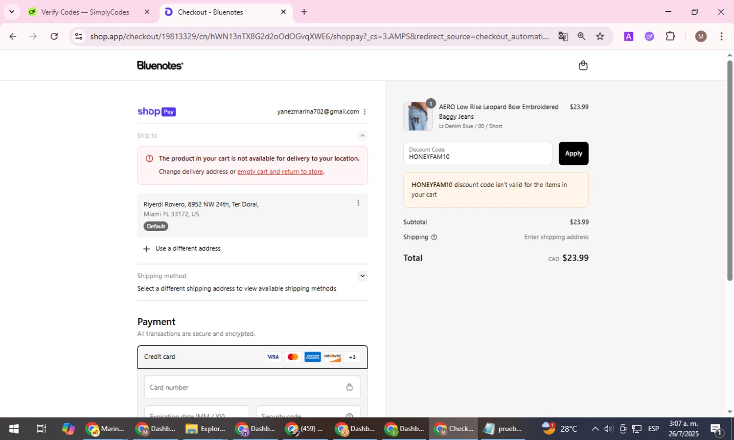Bookmark this page with the star icon
The height and width of the screenshot is (440, 734).
click(600, 36)
